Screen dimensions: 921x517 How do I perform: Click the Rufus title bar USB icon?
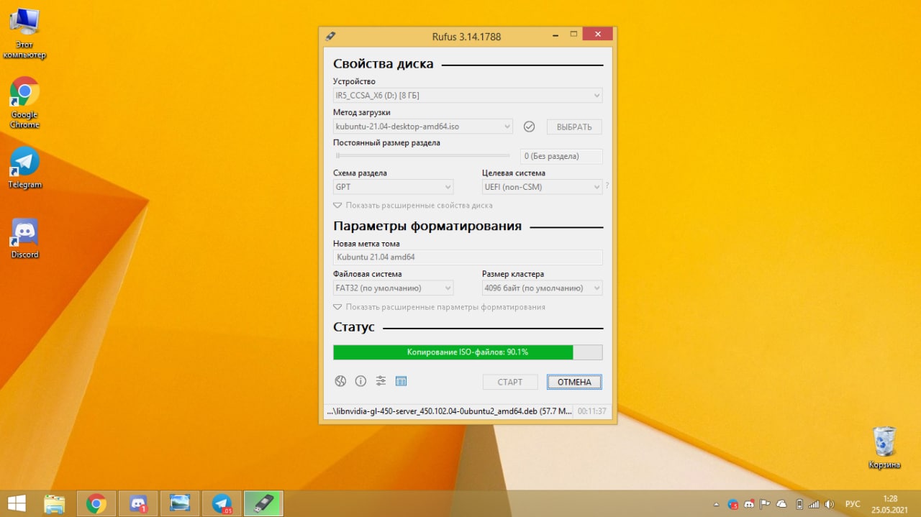tap(330, 36)
